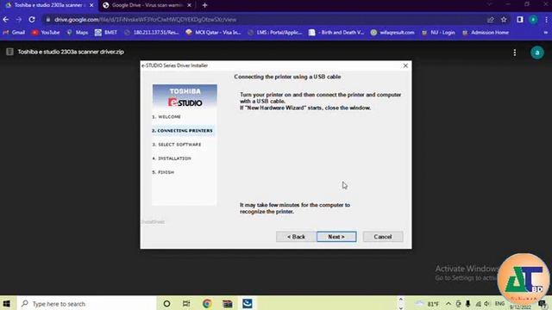
Task: Bookmark this page with the star icon
Action: [504, 20]
